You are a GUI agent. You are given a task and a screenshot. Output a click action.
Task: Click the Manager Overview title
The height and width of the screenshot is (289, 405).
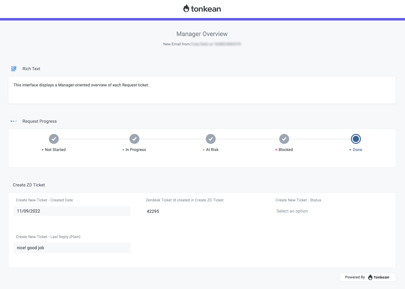202,34
